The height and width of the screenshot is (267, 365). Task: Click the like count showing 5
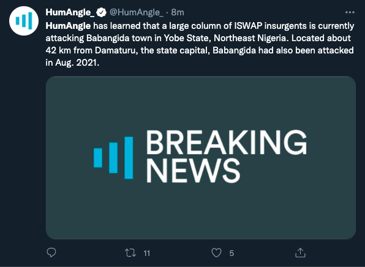(231, 253)
